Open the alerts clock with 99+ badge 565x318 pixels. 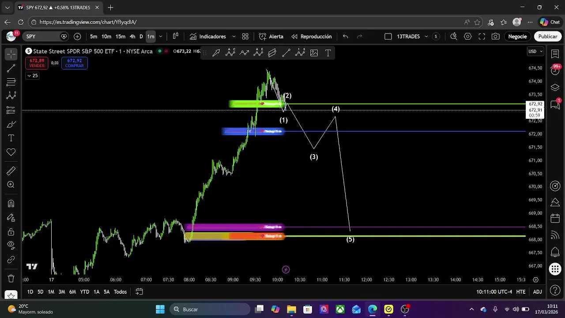point(555,70)
